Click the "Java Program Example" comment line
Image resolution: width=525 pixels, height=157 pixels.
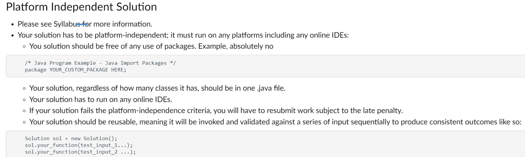(x=100, y=63)
